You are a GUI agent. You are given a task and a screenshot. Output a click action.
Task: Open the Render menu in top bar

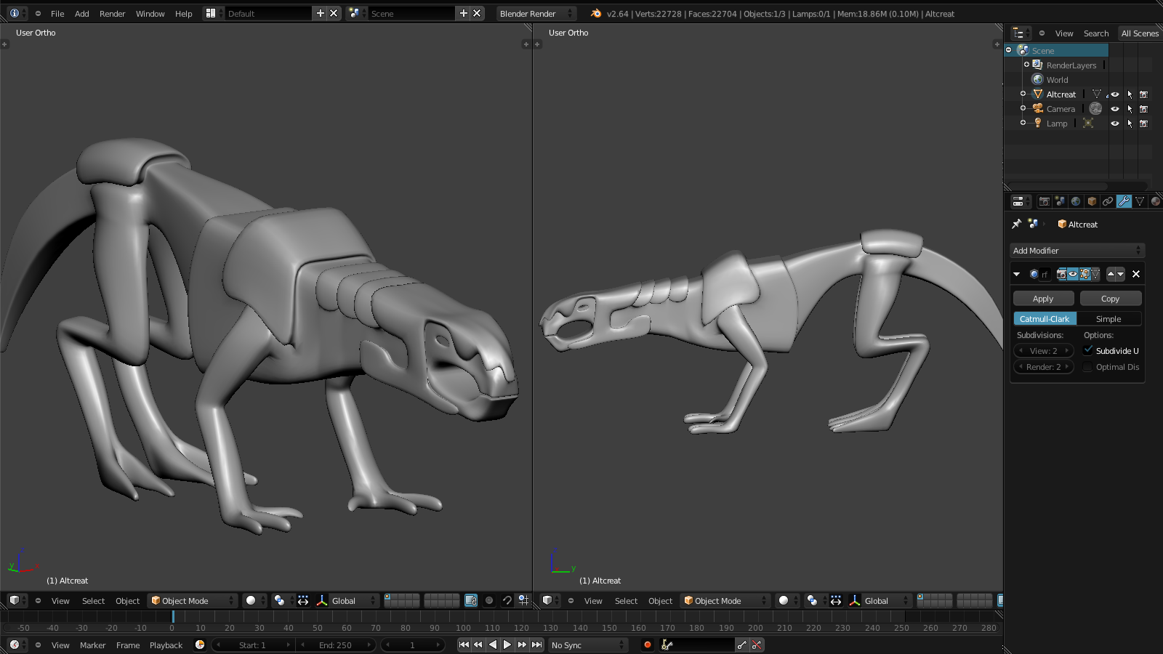(112, 13)
